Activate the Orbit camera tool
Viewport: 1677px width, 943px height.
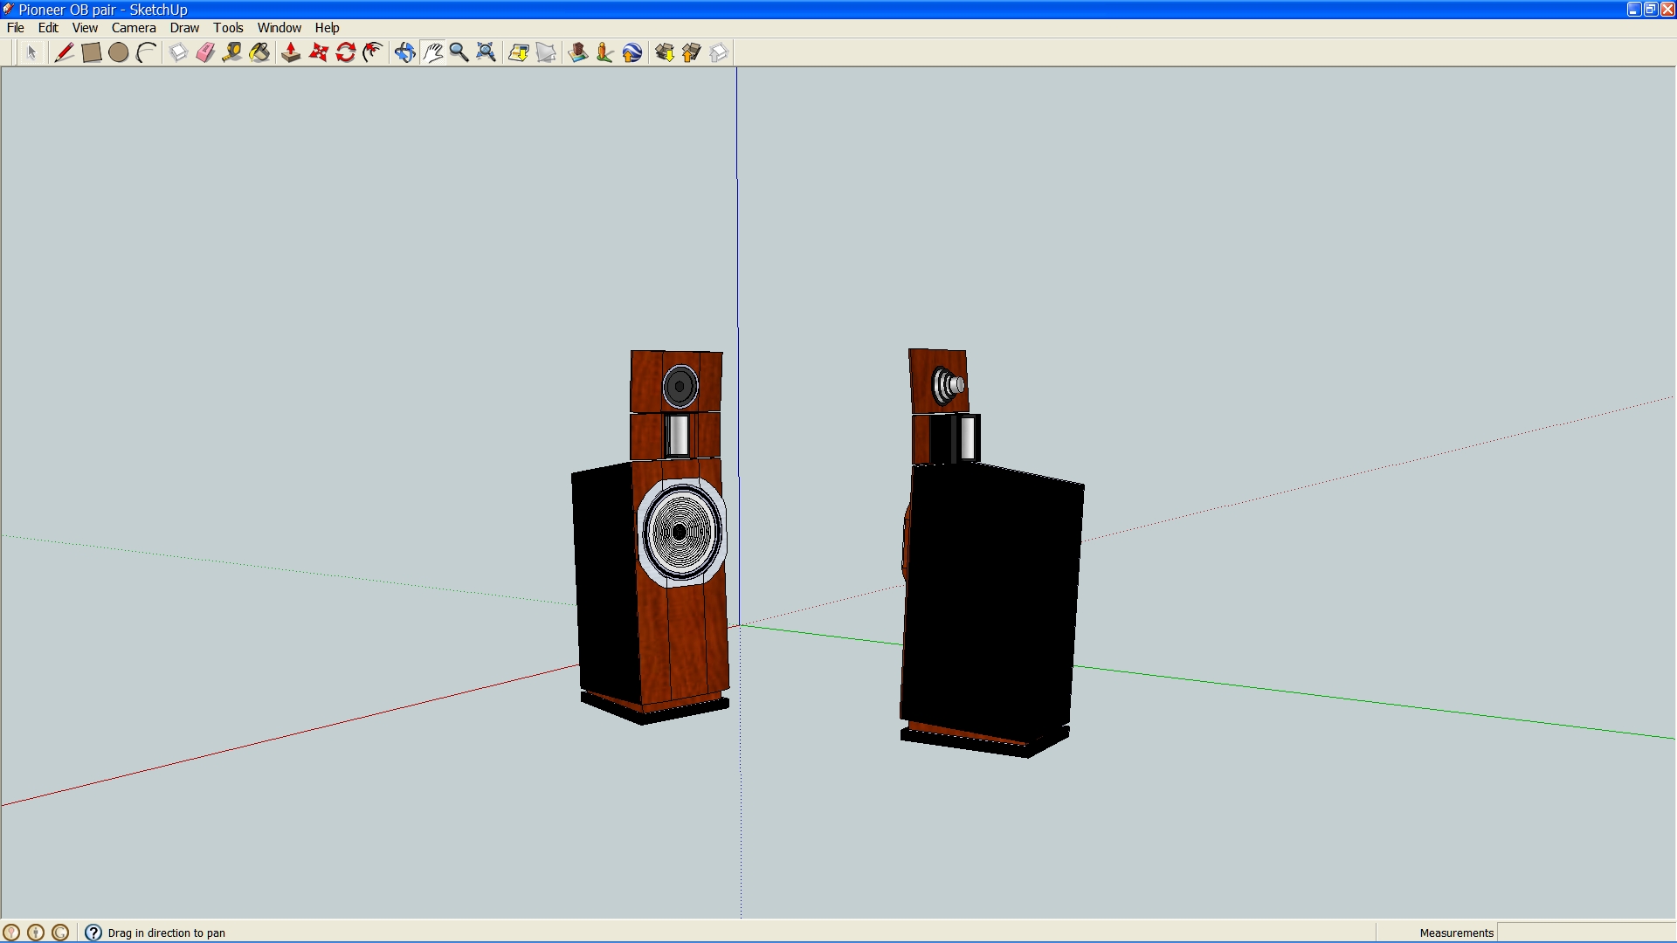click(404, 53)
